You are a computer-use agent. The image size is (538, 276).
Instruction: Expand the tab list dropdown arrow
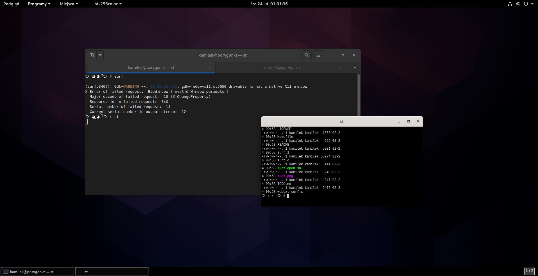click(x=355, y=68)
